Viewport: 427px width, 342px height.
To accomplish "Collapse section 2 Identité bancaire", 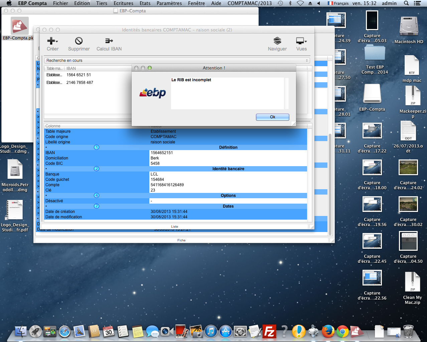I will pos(97,169).
